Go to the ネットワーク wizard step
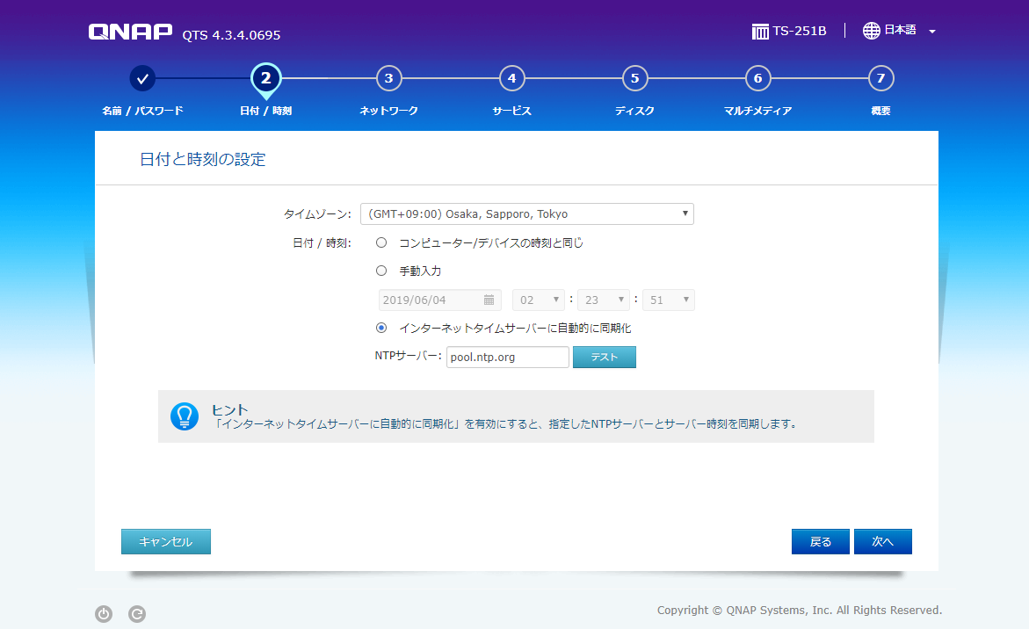 (x=388, y=77)
